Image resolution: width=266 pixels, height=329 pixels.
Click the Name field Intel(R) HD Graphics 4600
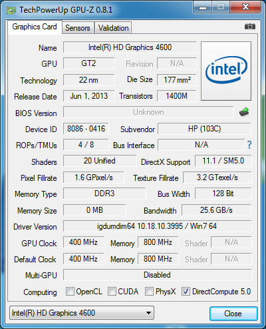click(130, 47)
